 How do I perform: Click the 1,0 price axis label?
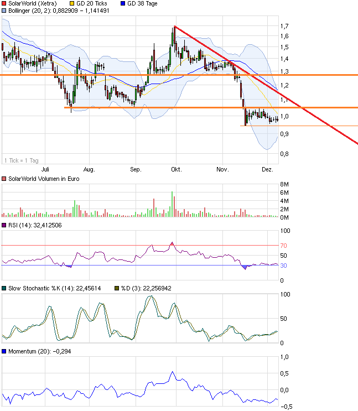(284, 116)
